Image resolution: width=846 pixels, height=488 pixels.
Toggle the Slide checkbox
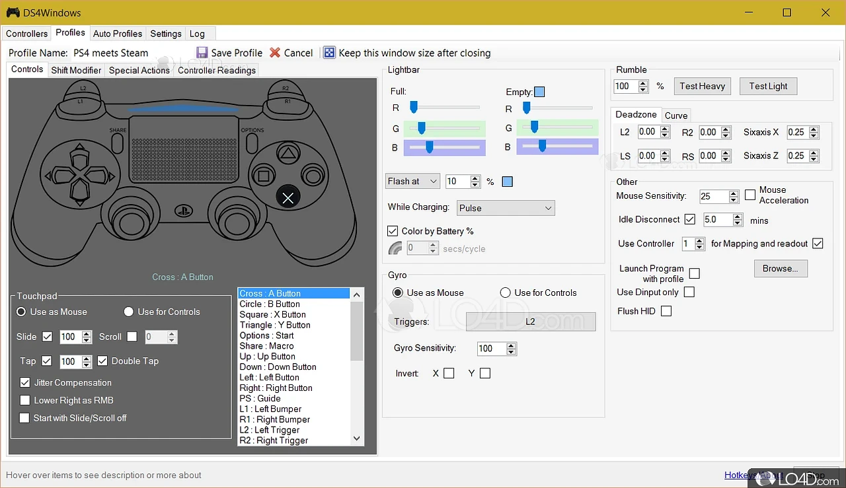47,337
